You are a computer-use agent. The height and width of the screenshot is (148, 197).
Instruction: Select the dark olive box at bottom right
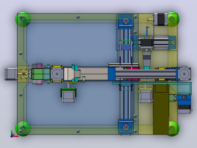pos(161,109)
